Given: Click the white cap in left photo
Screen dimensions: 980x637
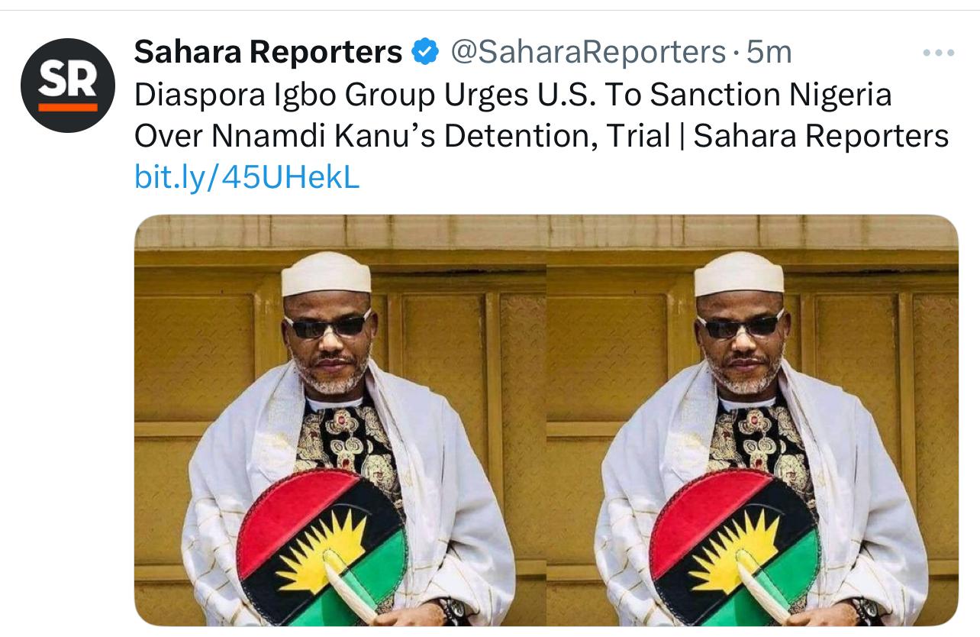Looking at the screenshot, I should (326, 273).
